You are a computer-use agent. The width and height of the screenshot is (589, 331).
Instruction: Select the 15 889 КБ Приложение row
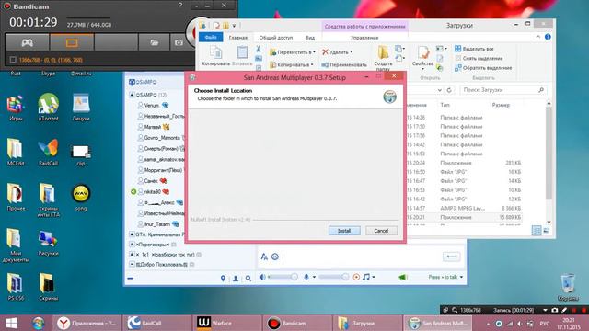click(464, 217)
